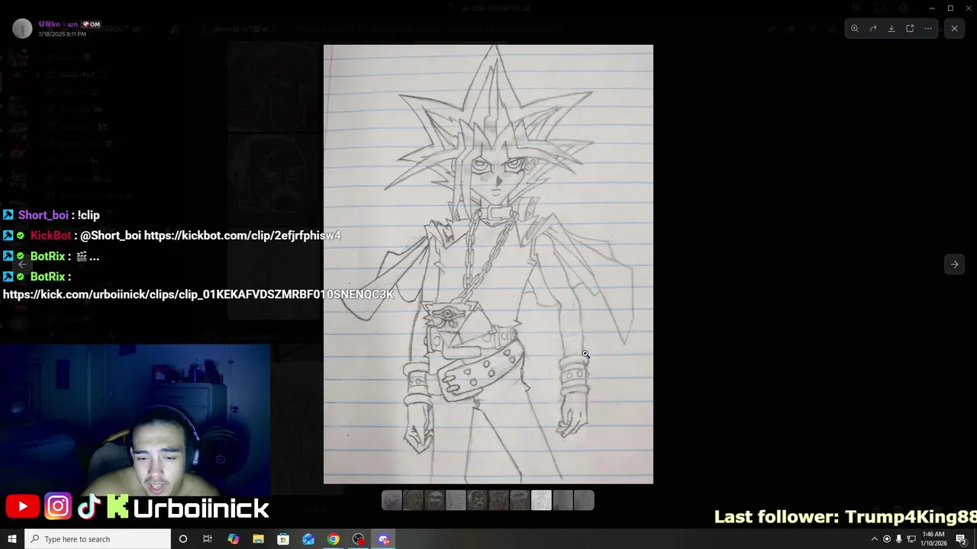Viewport: 977px width, 549px height.
Task: Click the 'Type here to search' box
Action: (x=98, y=539)
